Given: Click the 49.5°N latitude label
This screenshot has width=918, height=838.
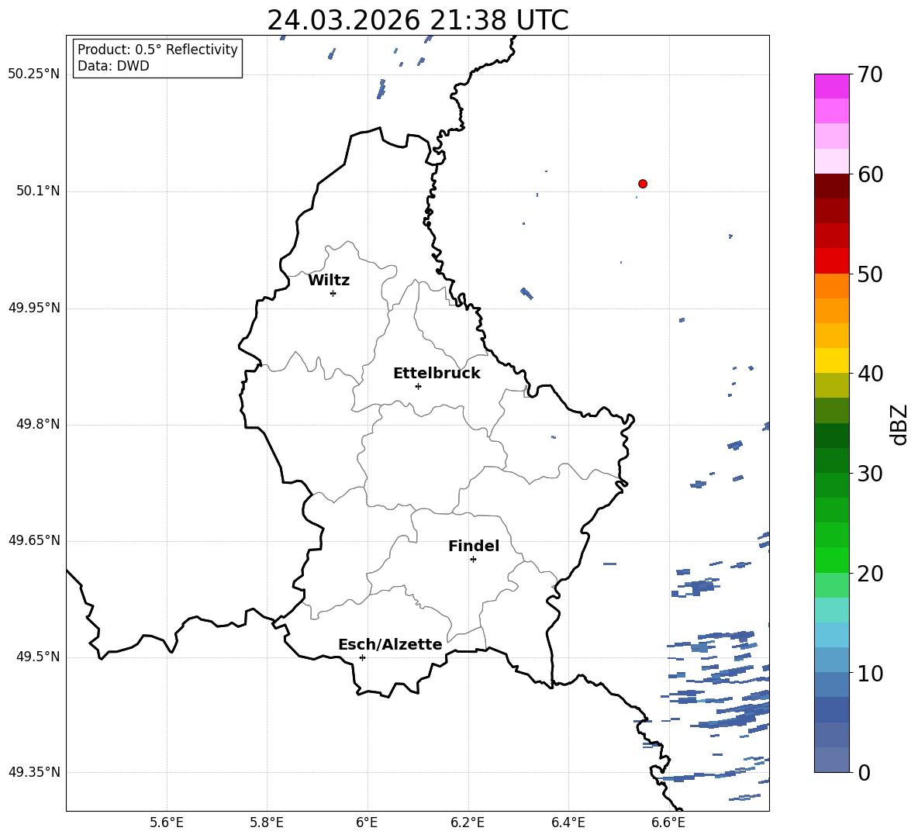Looking at the screenshot, I should pyautogui.click(x=38, y=657).
